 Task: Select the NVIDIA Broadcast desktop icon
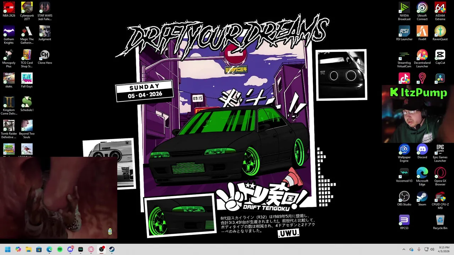point(404,11)
